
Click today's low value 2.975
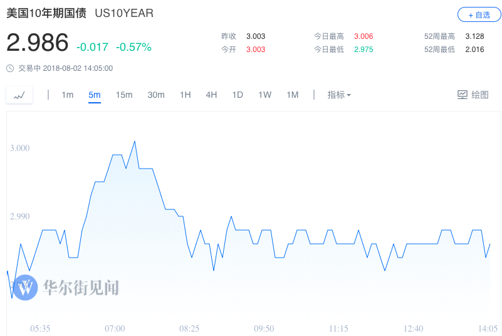click(x=363, y=50)
